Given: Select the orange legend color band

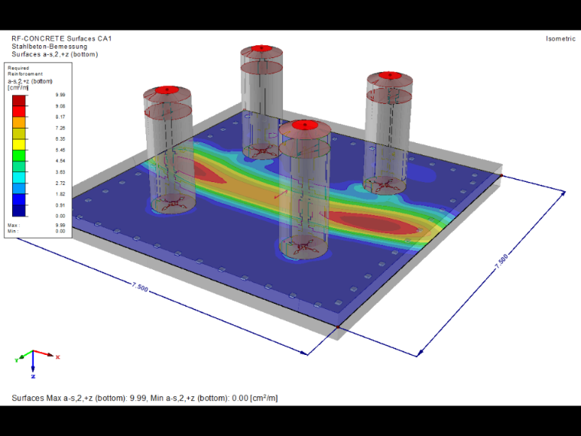Looking at the screenshot, I should pyautogui.click(x=19, y=122).
